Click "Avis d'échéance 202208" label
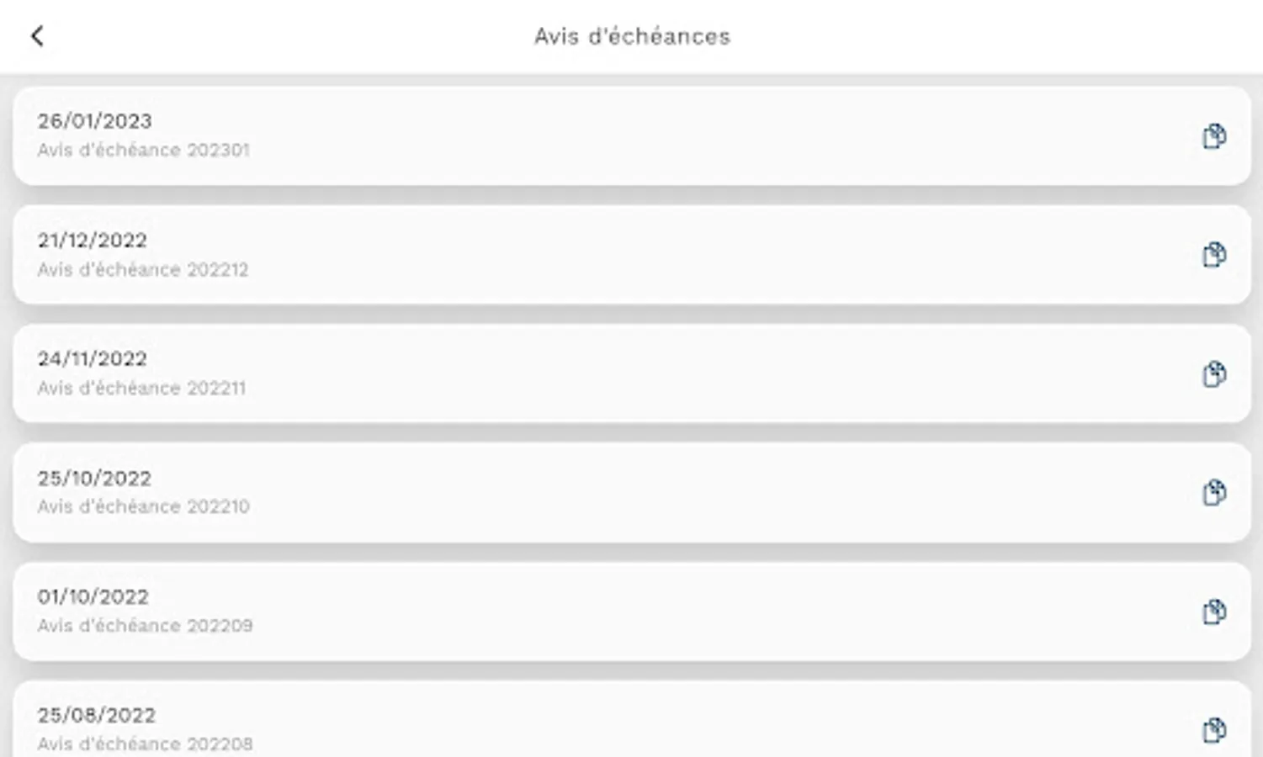 [145, 744]
